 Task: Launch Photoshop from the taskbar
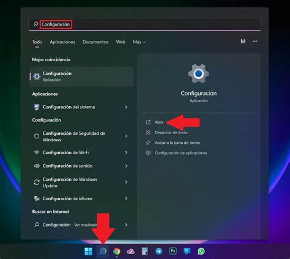pyautogui.click(x=173, y=251)
